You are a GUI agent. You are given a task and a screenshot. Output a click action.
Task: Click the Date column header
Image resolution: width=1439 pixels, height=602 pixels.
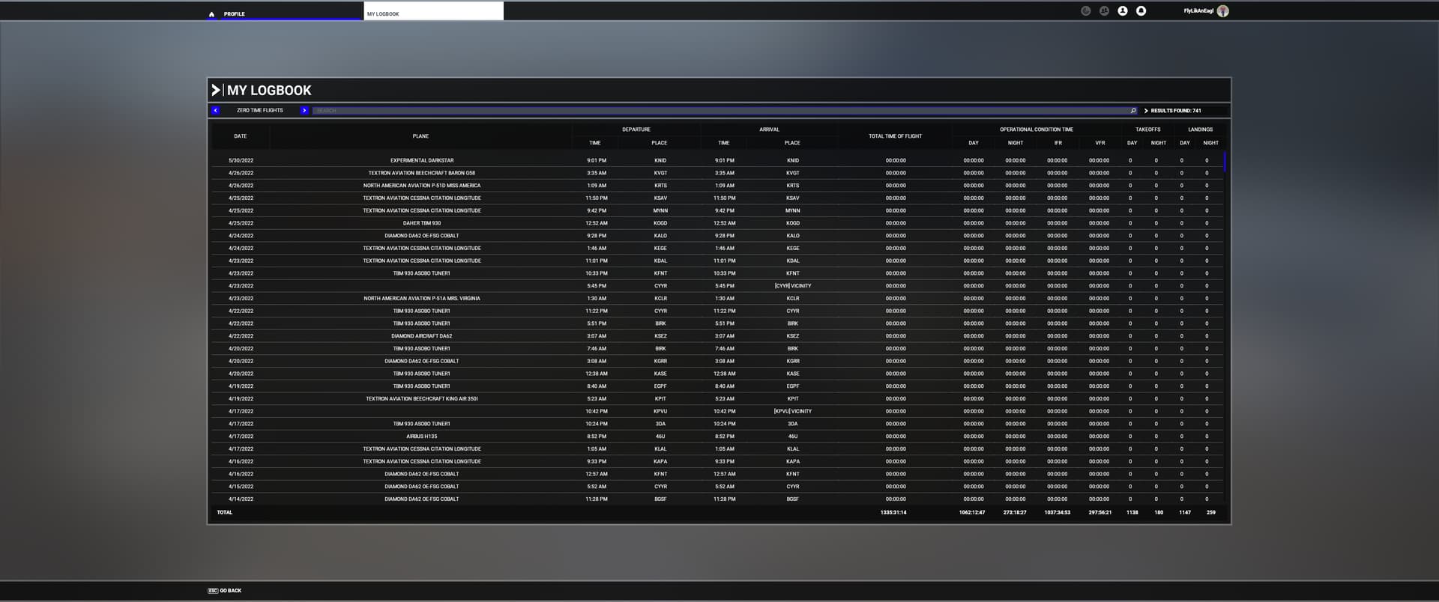pos(240,136)
